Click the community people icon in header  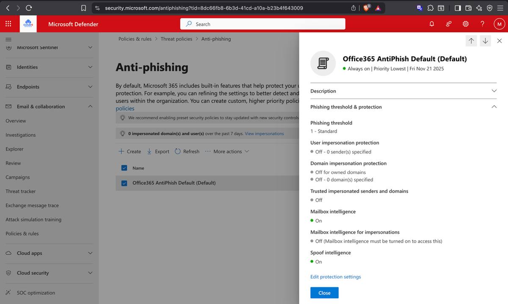[449, 24]
